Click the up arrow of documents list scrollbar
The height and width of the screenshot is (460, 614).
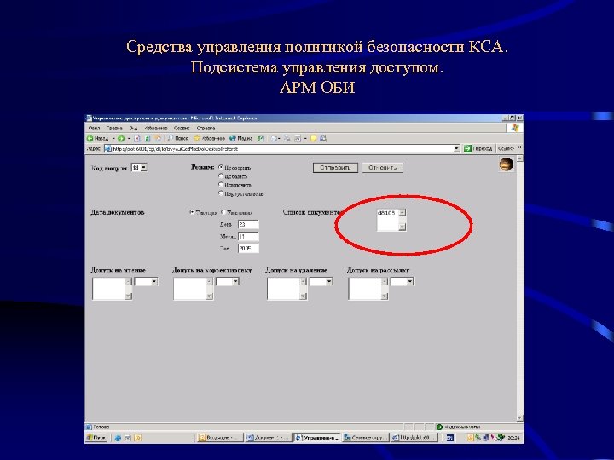(403, 213)
